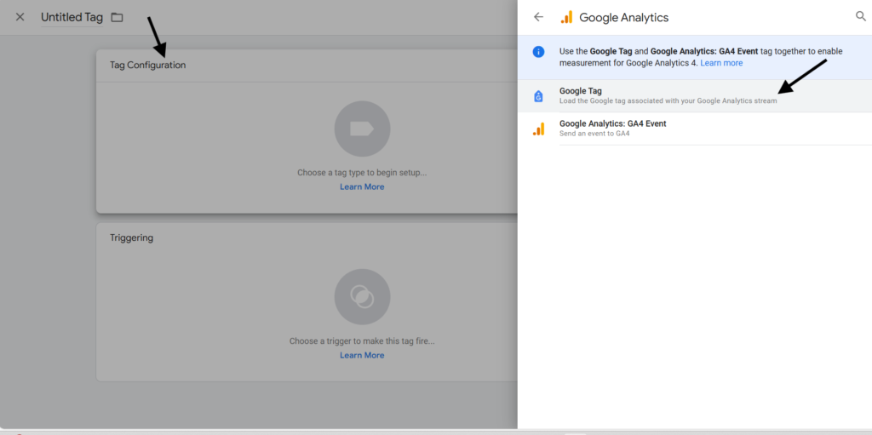Click the blue info icon in banner
This screenshot has width=872, height=435.
538,52
